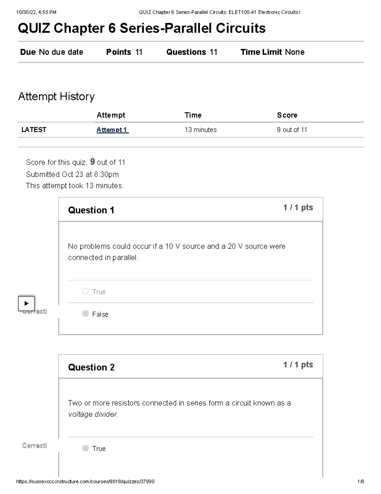Select the False radio button in Question 1
381x494 pixels.
[x=85, y=314]
